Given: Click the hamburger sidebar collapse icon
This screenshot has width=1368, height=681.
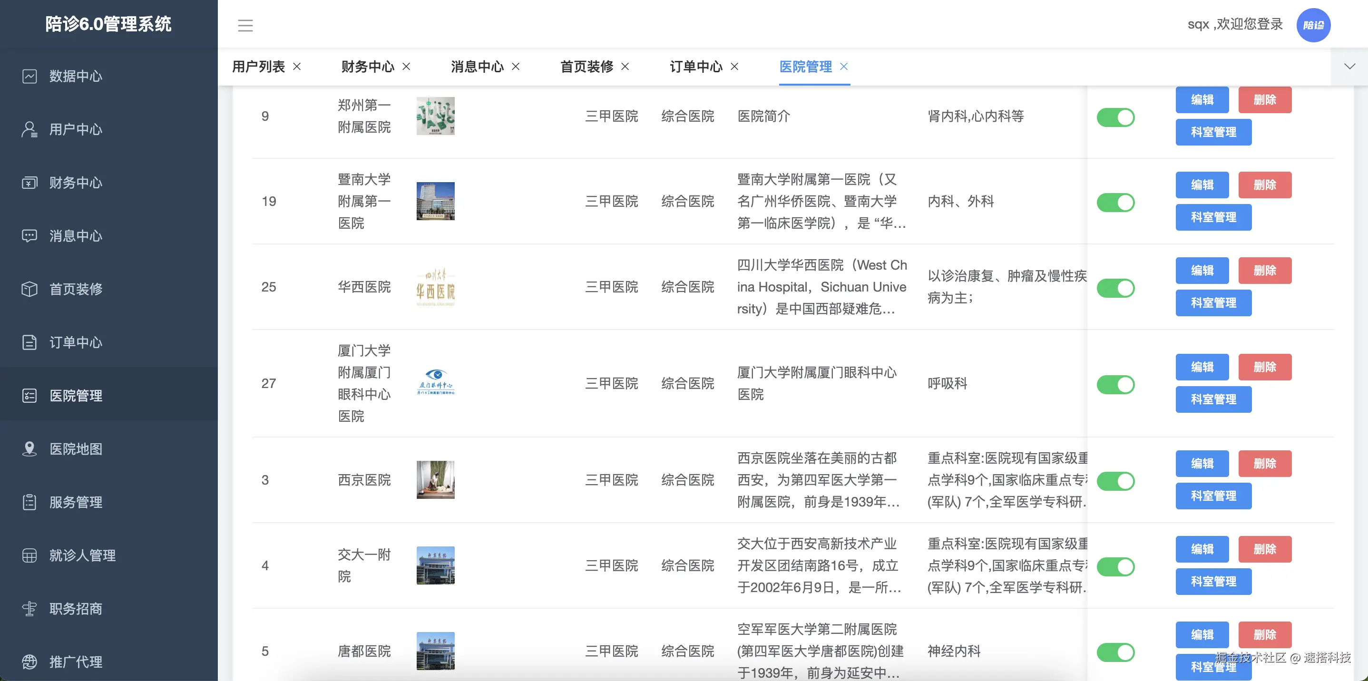Looking at the screenshot, I should coord(245,25).
